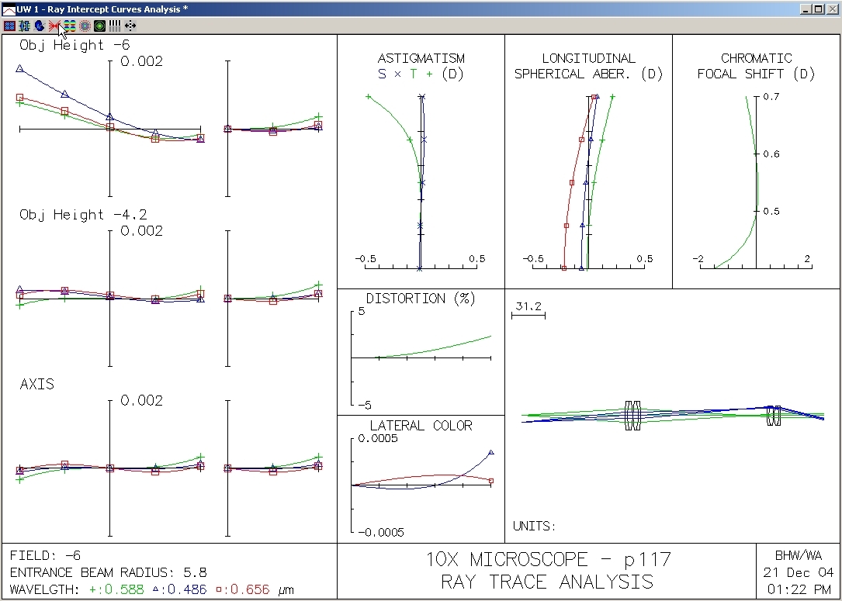The image size is (842, 601).
Task: Open the lens drawing toolbar icon
Action: tap(24, 26)
